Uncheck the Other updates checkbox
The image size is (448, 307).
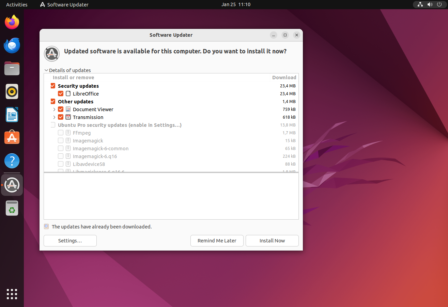(x=53, y=101)
